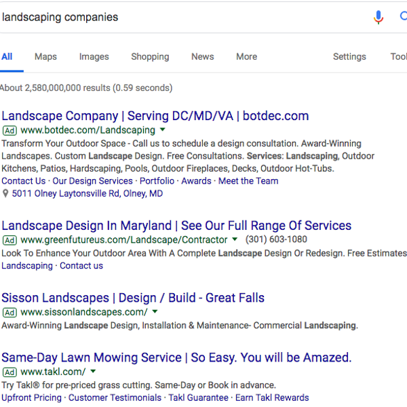Open the Takl Guarantee sitelink
The height and width of the screenshot is (407, 407).
coord(199,398)
